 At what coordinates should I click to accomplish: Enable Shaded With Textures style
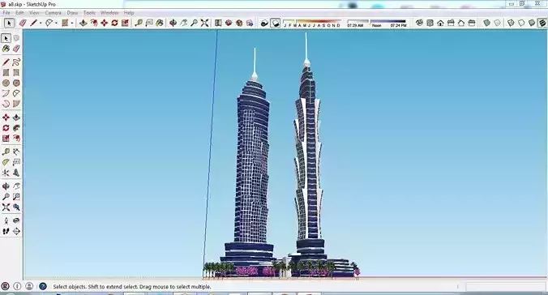click(542, 23)
